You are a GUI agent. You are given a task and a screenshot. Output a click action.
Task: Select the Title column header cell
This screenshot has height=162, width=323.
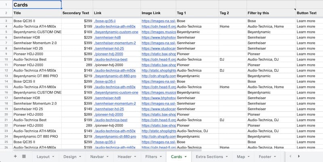[37, 13]
